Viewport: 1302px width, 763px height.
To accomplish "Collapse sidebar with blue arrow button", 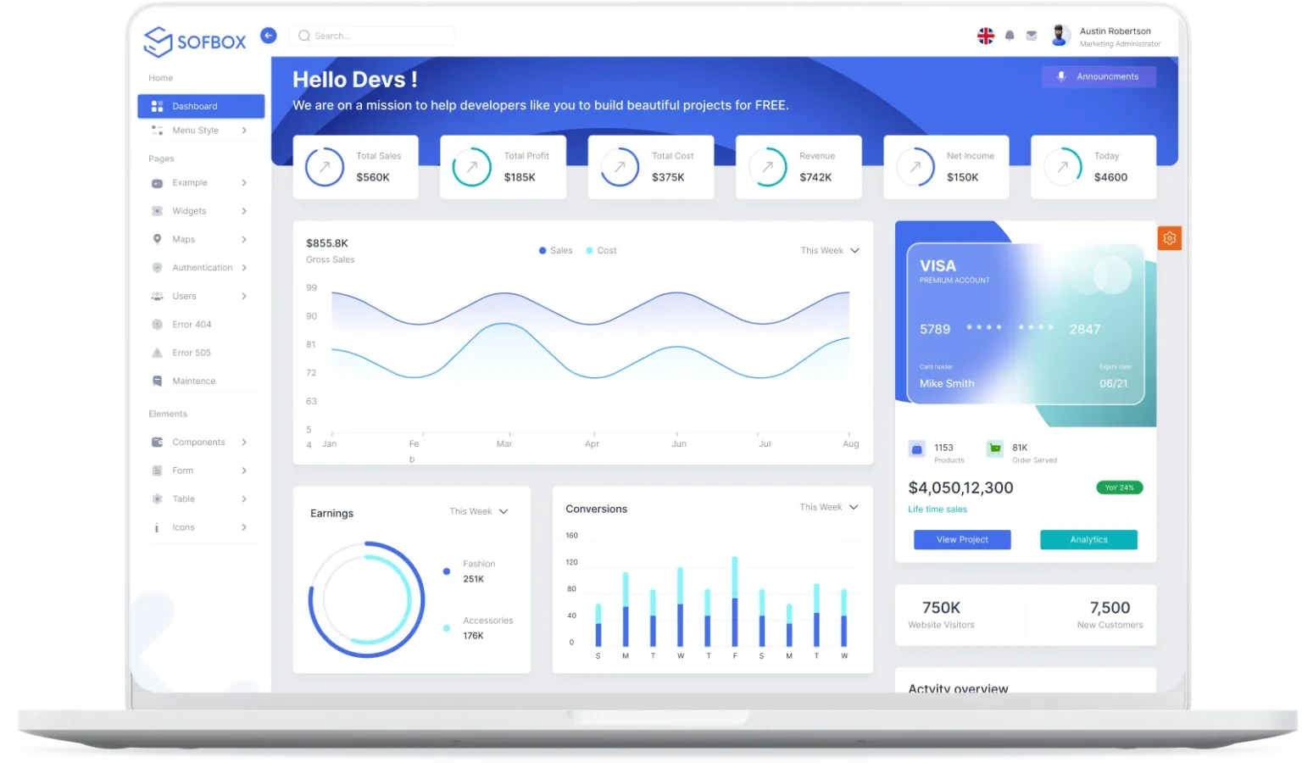I will [268, 36].
